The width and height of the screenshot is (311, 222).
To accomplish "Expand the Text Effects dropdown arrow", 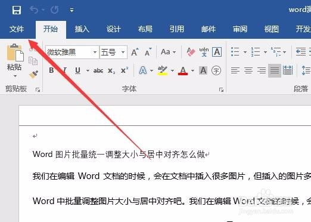I will pyautogui.click(x=152, y=70).
